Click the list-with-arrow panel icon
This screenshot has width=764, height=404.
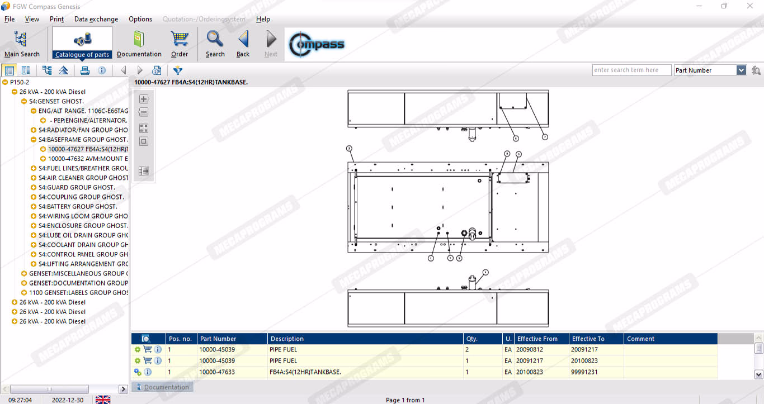coord(144,171)
